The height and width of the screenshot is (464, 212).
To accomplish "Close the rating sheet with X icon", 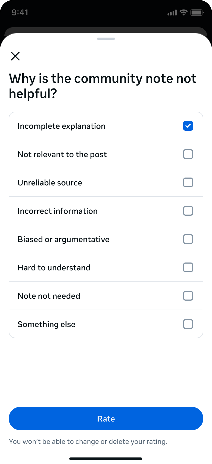I will point(15,56).
